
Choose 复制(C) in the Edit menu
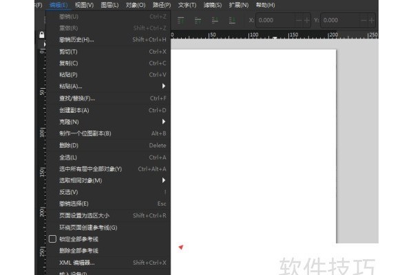click(109, 63)
